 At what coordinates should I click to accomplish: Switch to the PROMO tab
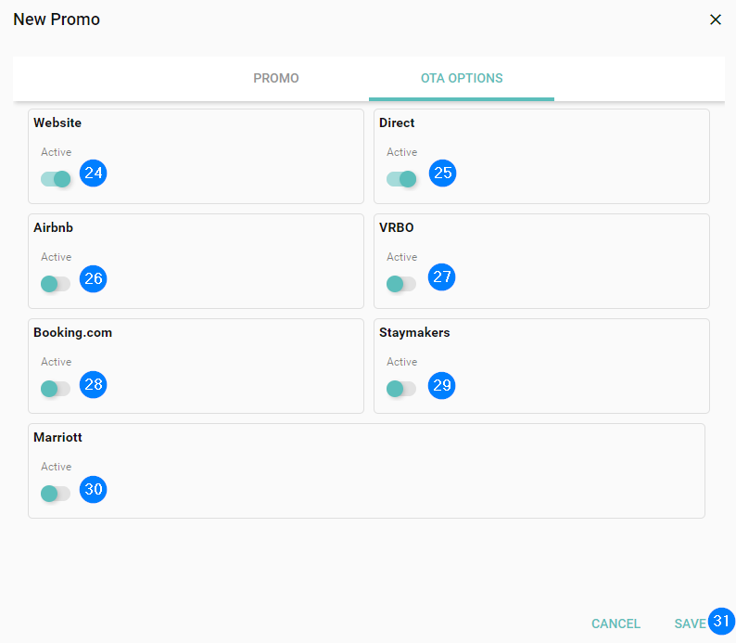[276, 78]
